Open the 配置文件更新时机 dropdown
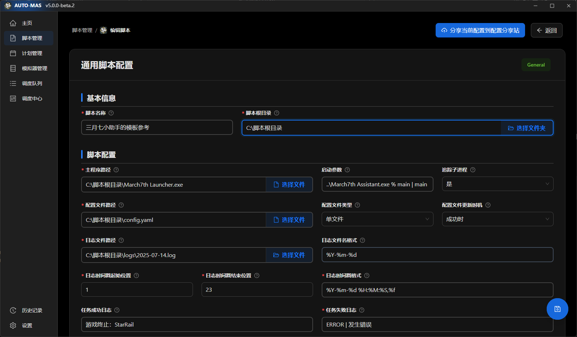This screenshot has width=577, height=337. pos(497,219)
